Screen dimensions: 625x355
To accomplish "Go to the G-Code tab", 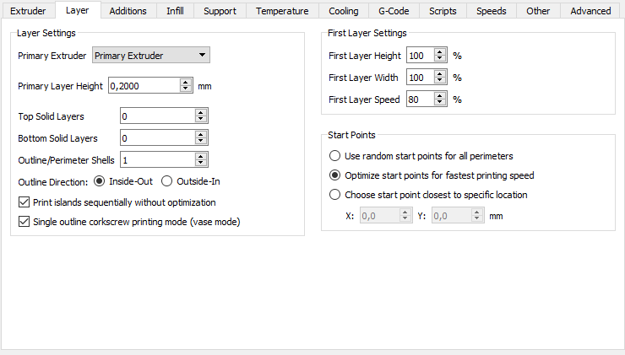I will [x=391, y=11].
